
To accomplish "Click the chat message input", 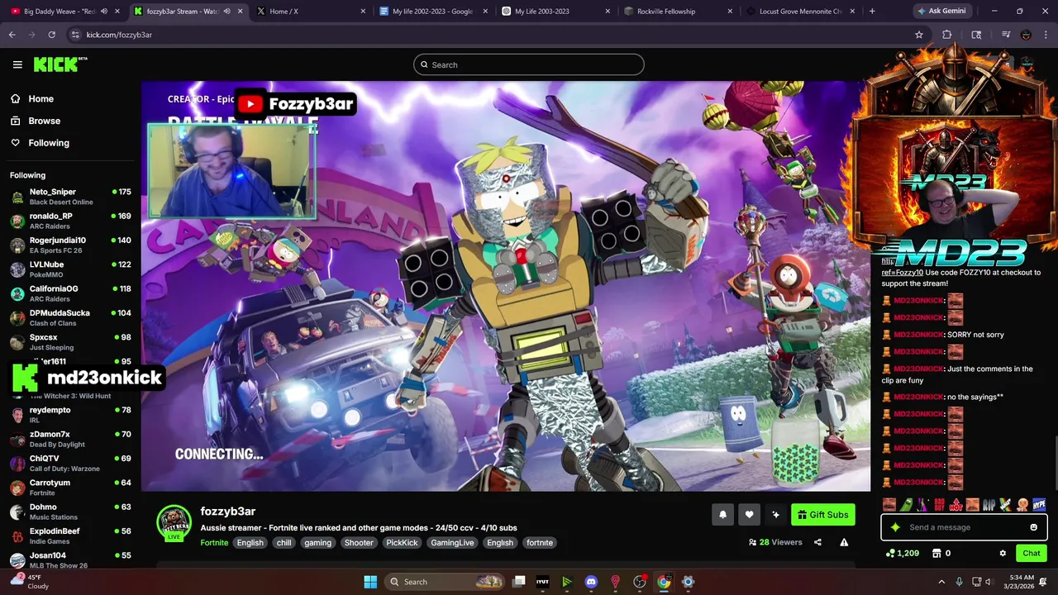I will tap(965, 527).
